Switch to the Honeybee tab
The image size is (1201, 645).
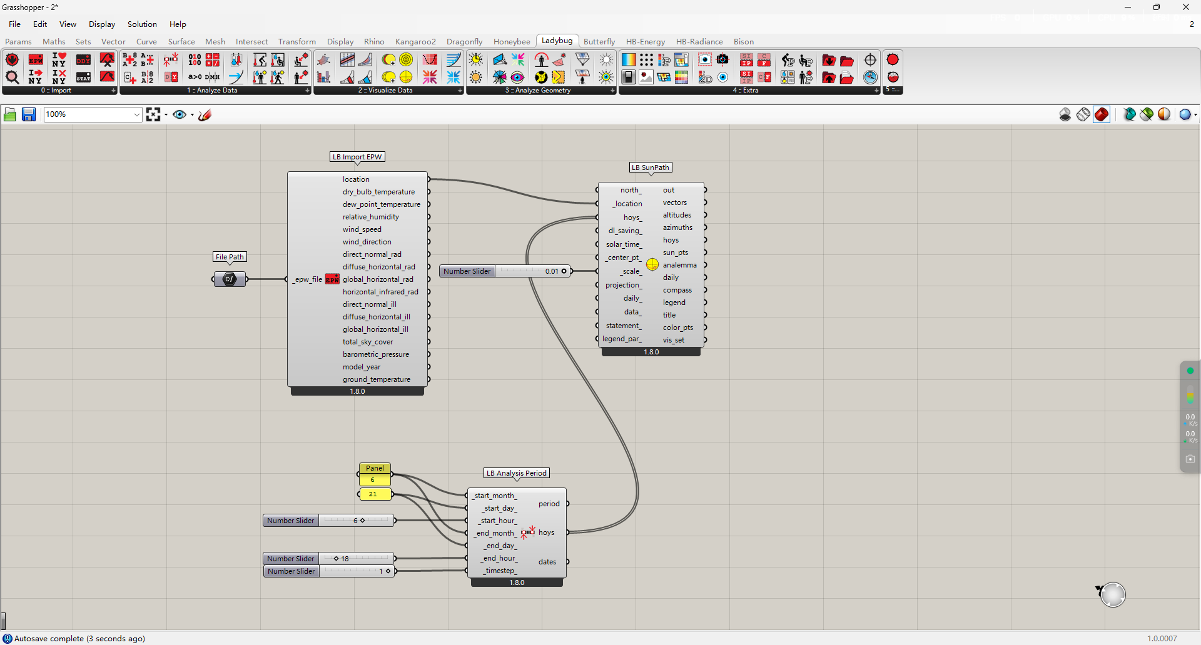[512, 42]
